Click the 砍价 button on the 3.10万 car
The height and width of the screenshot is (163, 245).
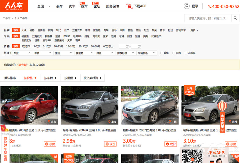[231, 144]
